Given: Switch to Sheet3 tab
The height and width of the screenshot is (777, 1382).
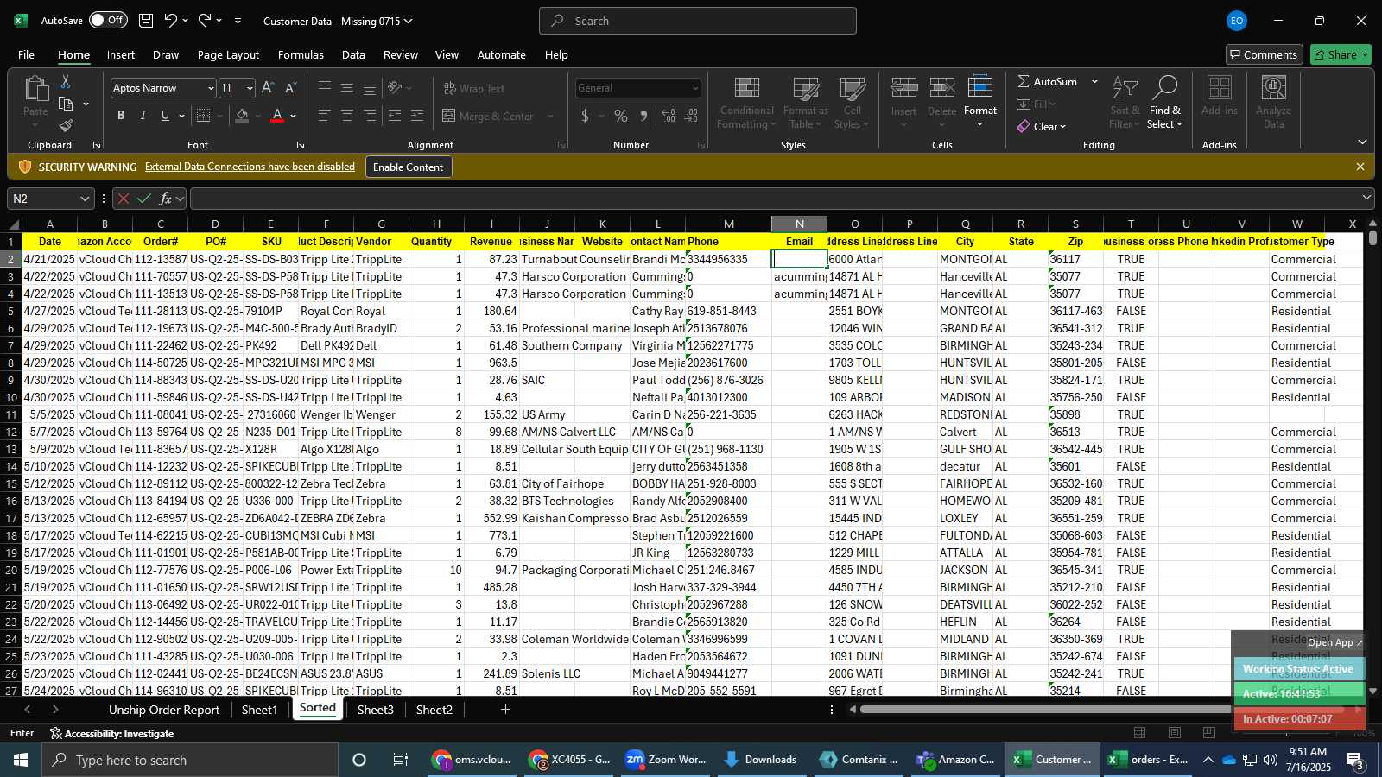Looking at the screenshot, I should (375, 710).
